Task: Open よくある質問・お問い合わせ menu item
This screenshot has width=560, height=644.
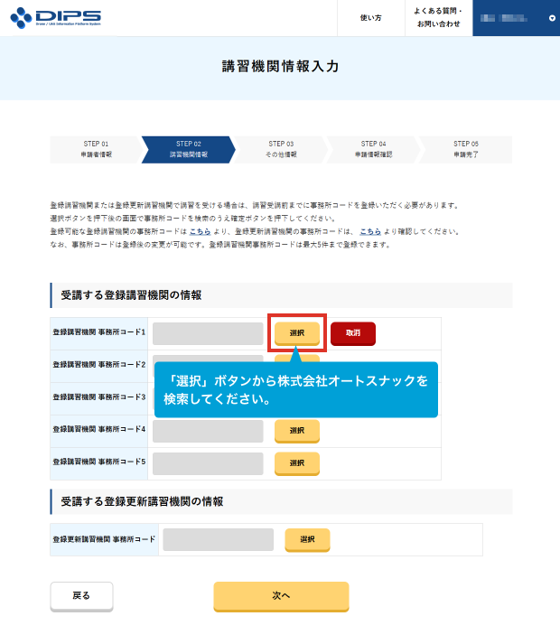Action: [438, 18]
